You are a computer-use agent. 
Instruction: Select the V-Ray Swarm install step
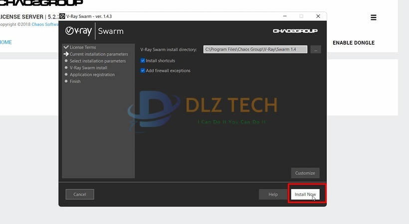click(88, 68)
